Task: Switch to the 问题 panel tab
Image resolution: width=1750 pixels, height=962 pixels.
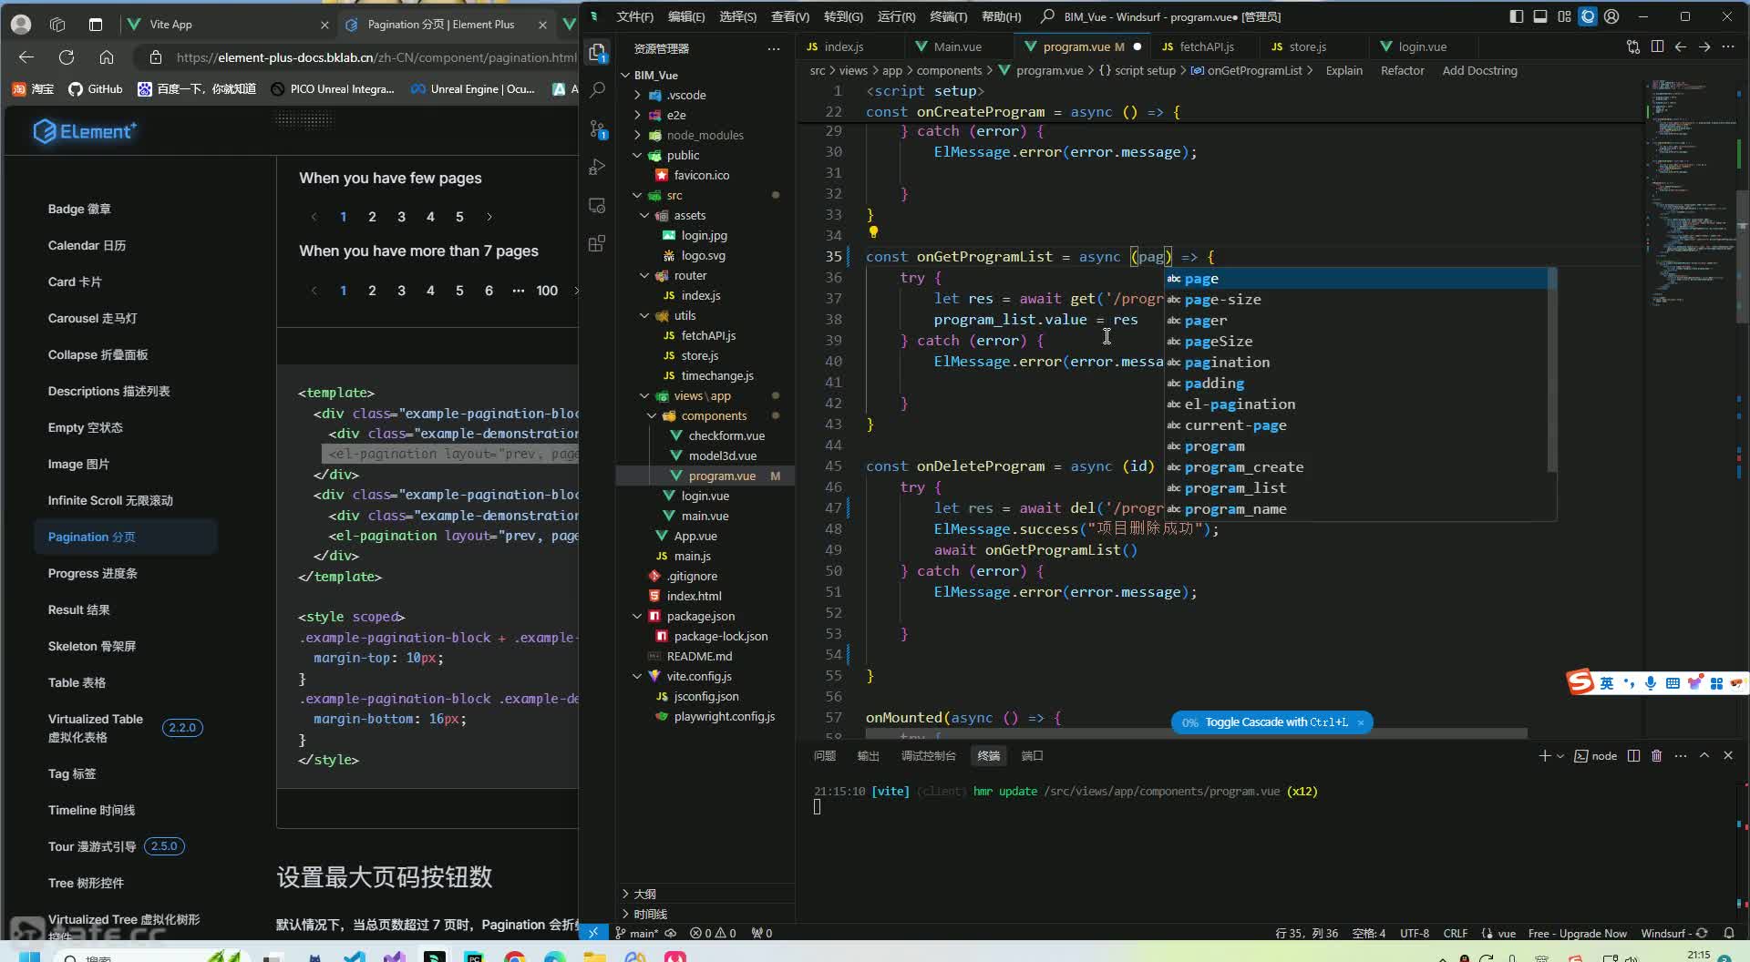Action: click(x=824, y=755)
